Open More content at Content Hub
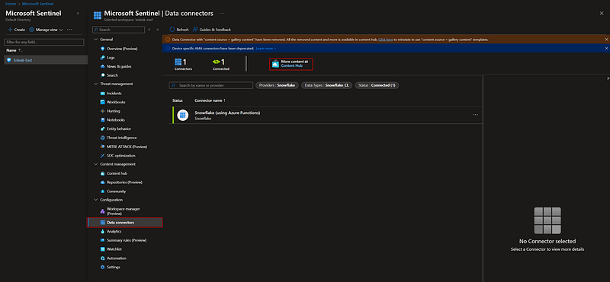 click(291, 64)
